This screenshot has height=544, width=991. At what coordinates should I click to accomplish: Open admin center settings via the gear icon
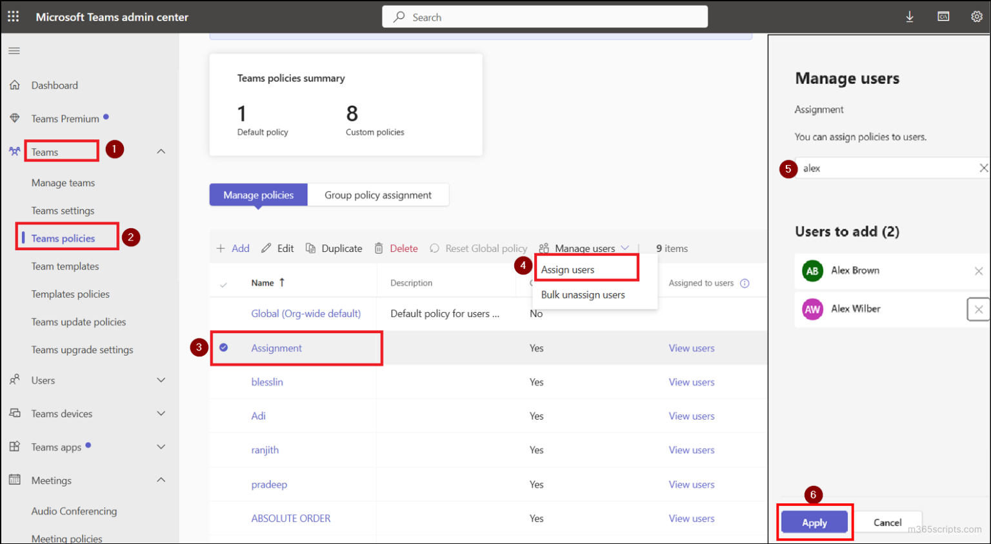(x=977, y=16)
